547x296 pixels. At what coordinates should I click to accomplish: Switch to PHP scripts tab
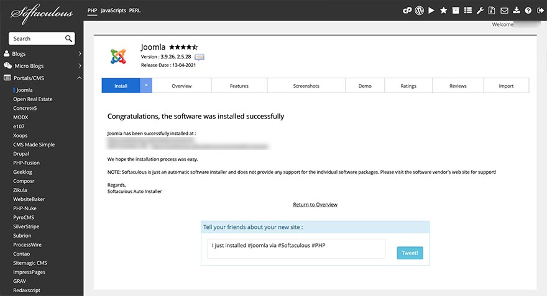pos(92,11)
